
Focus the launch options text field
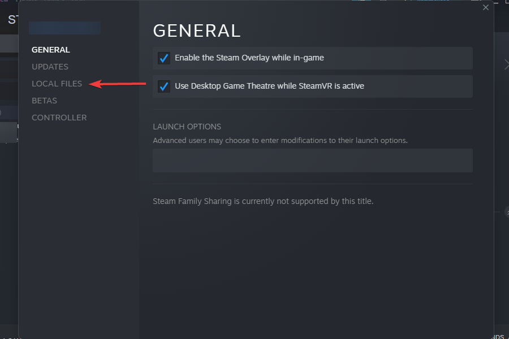tap(313, 160)
